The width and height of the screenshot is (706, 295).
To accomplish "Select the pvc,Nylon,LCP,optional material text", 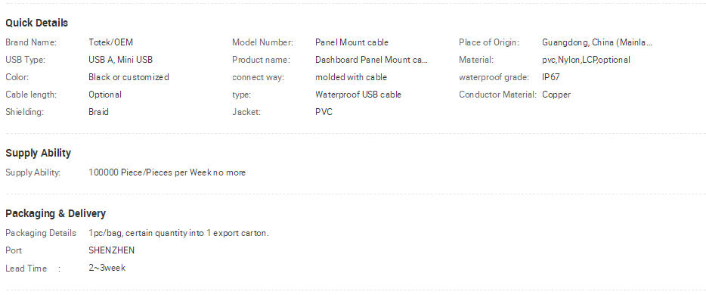I will point(587,60).
